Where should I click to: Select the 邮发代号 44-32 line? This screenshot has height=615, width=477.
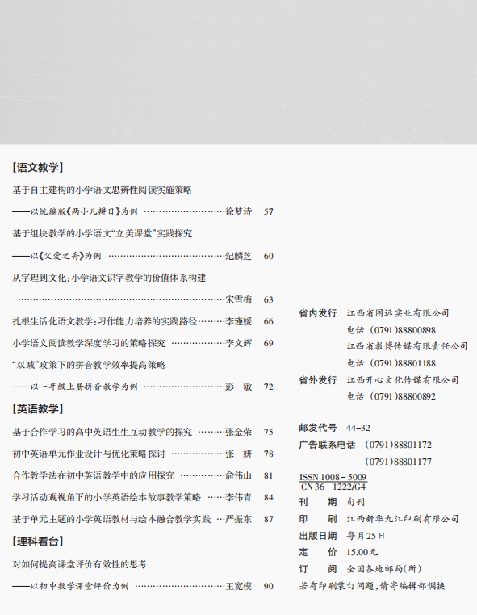pos(335,428)
